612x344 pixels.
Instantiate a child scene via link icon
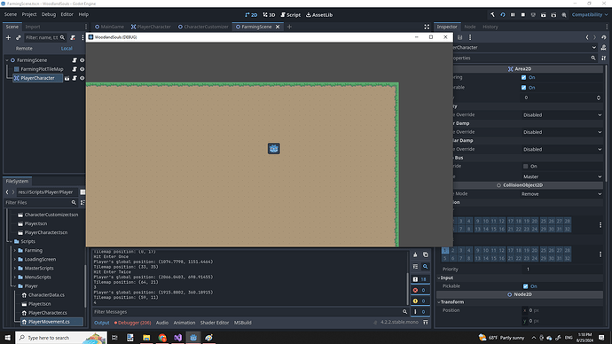[x=19, y=37]
